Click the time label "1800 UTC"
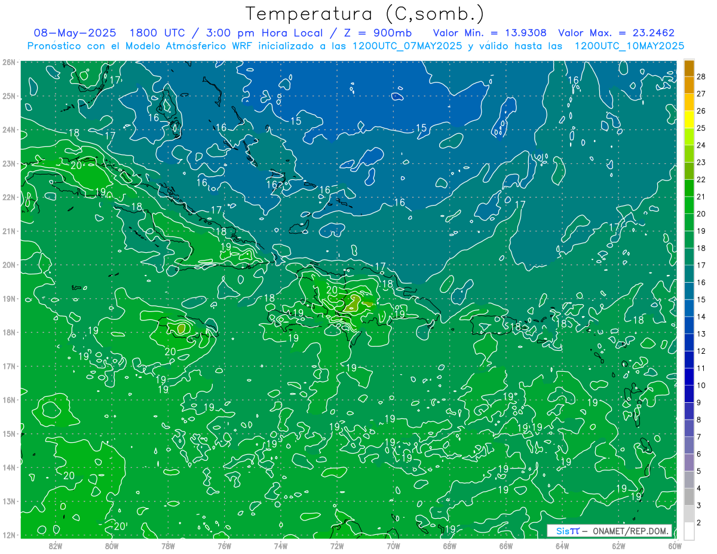This screenshot has height=554, width=717. point(158,33)
